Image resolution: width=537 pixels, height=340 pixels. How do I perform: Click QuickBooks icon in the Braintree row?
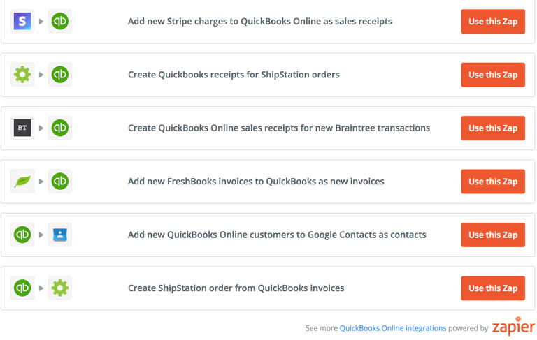coord(60,128)
